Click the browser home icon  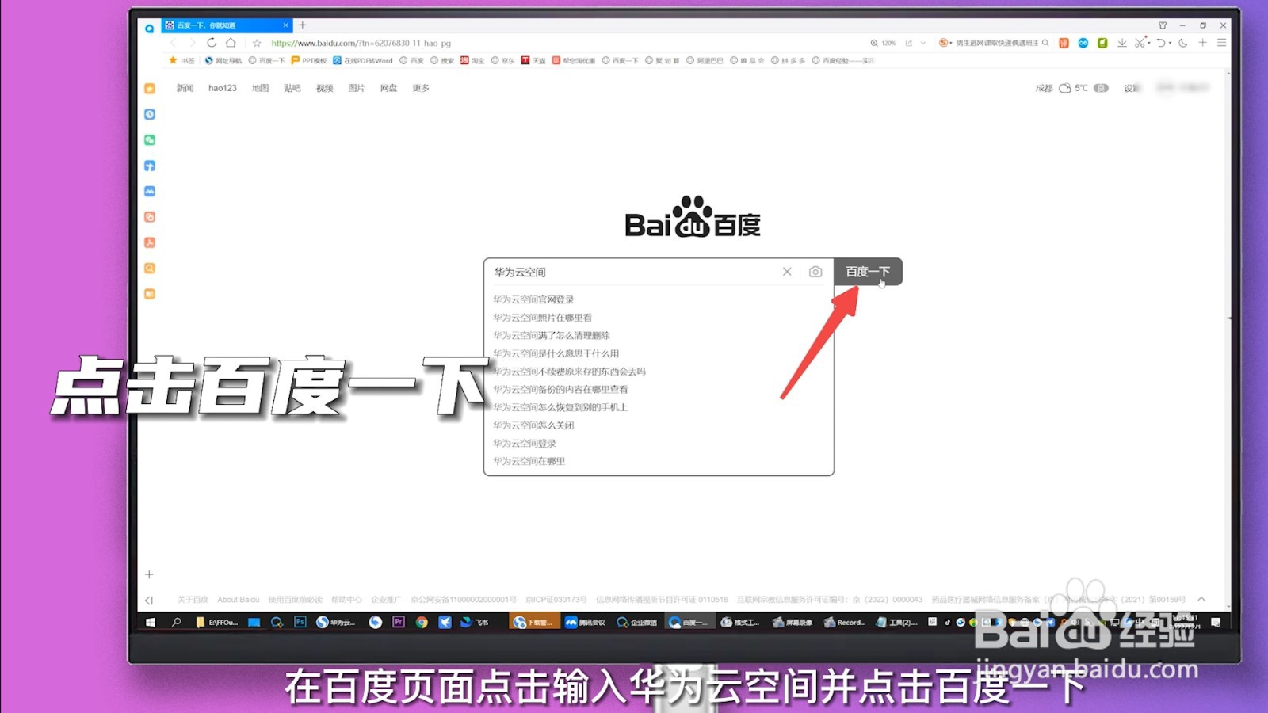(x=231, y=43)
